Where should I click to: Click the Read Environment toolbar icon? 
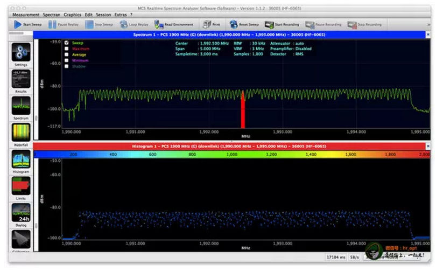point(159,24)
